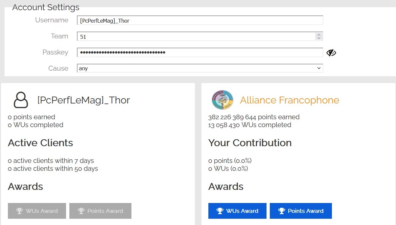This screenshot has width=396, height=225.
Task: Click the Account Settings heading
Action: (46, 7)
